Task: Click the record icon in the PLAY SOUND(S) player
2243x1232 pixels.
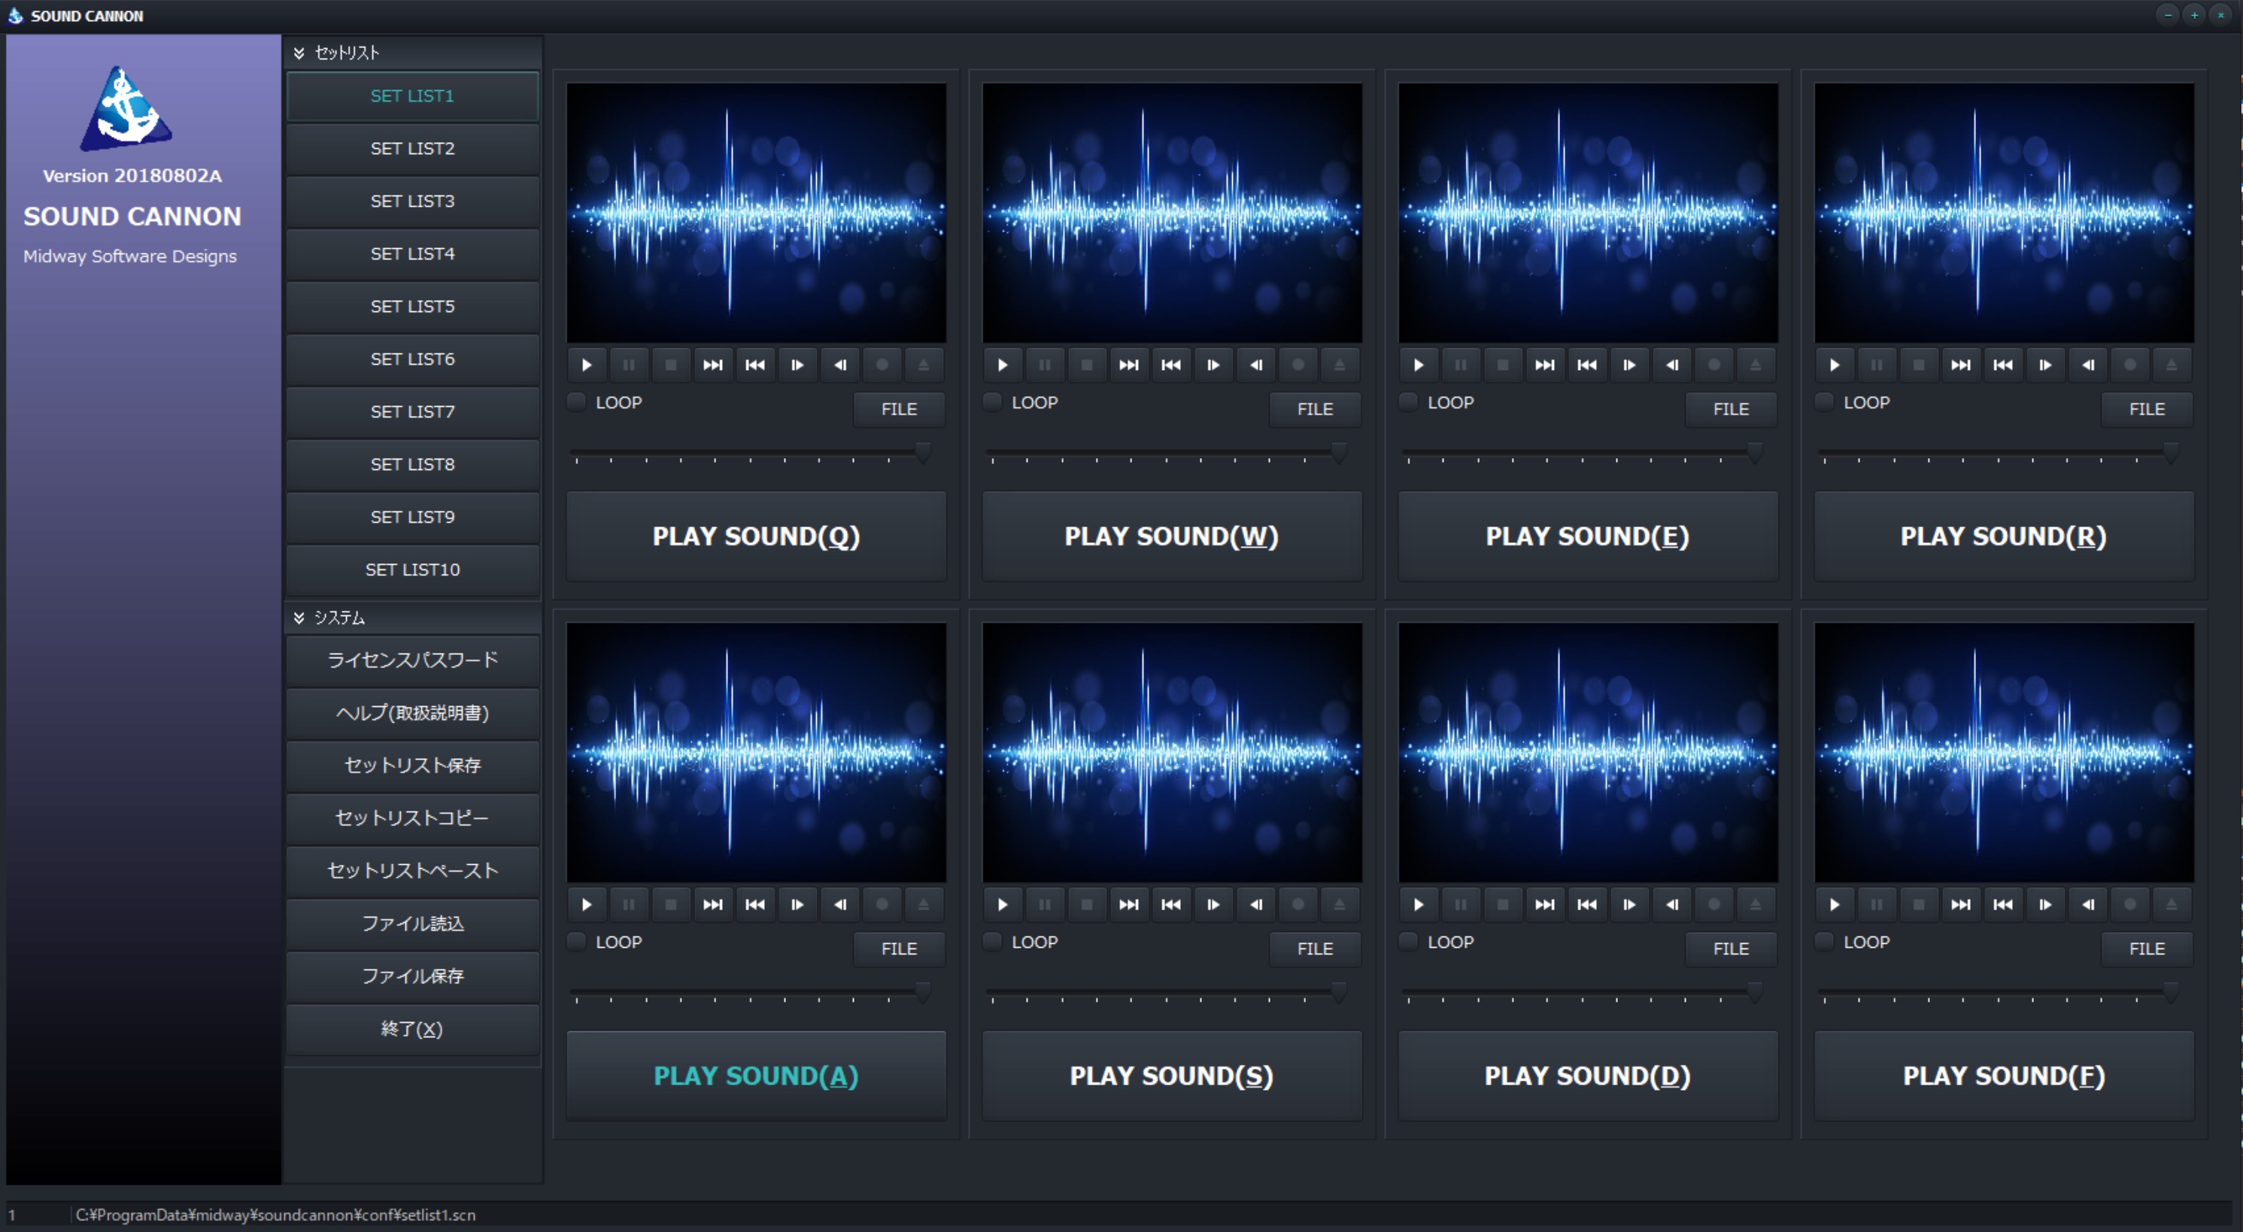Action: (1298, 905)
